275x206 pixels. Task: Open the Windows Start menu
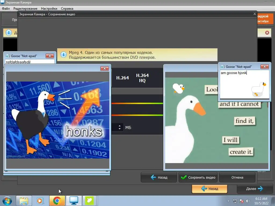tap(7, 201)
